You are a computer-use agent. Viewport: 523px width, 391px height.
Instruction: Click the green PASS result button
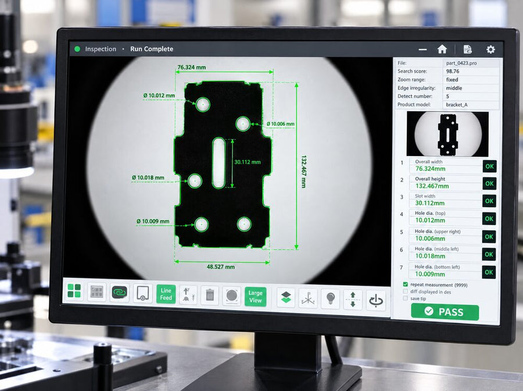point(445,312)
